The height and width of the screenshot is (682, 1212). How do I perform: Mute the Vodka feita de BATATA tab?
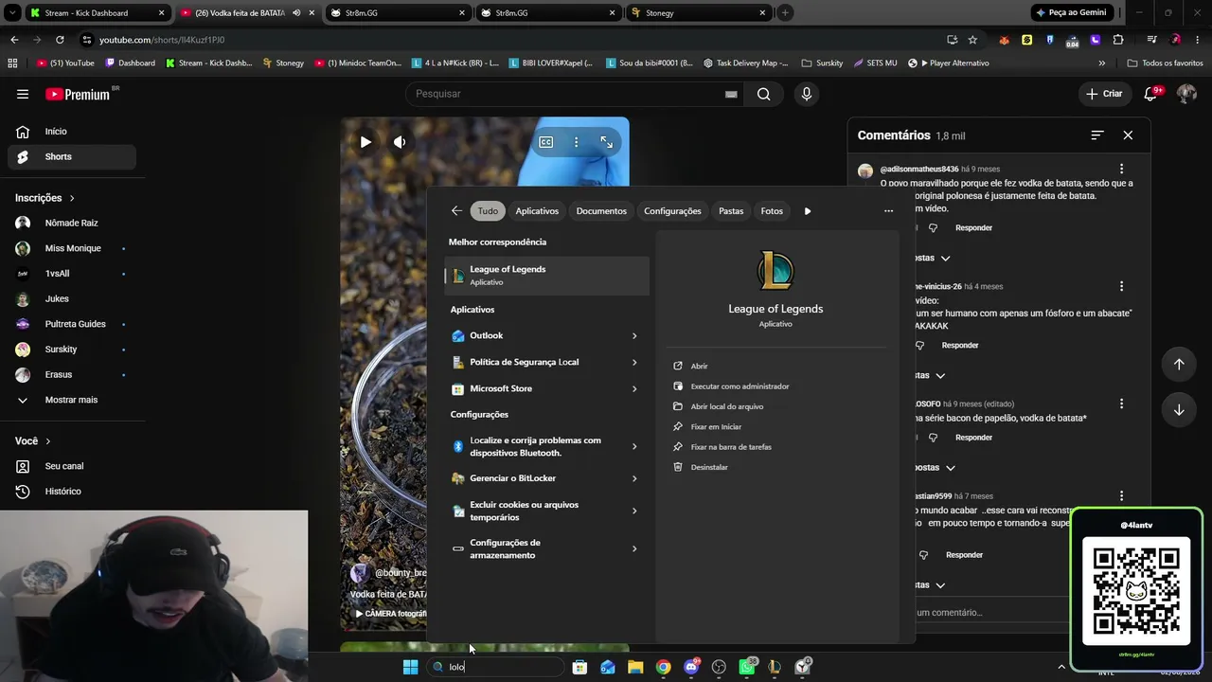pos(296,13)
